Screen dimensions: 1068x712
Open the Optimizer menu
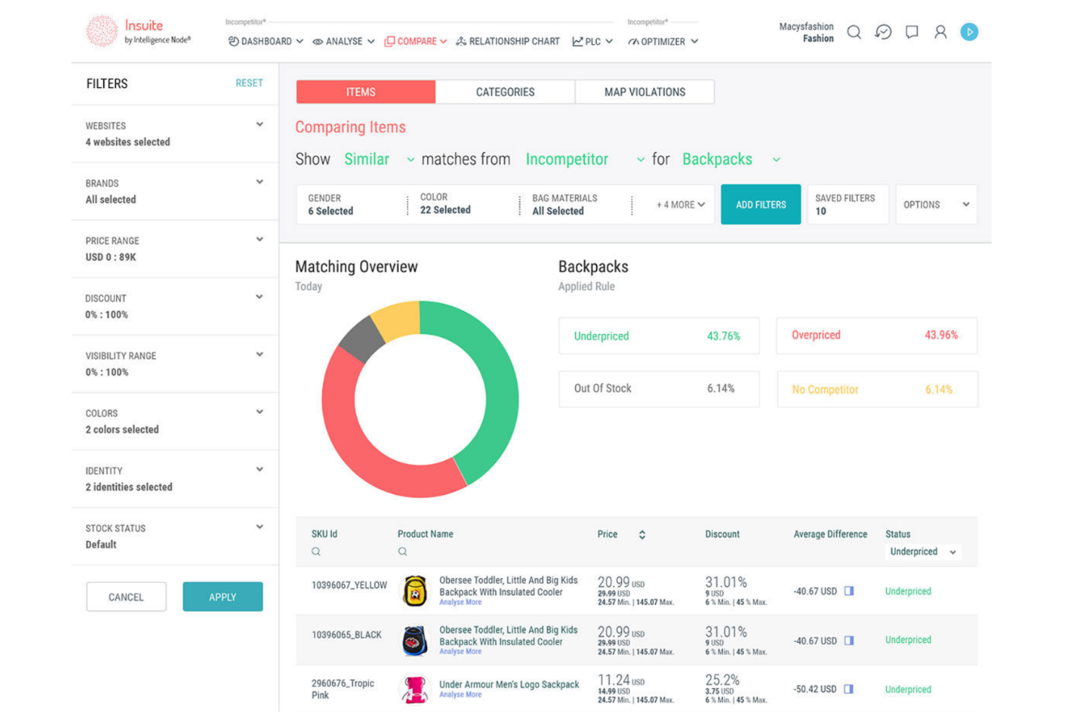pyautogui.click(x=663, y=42)
